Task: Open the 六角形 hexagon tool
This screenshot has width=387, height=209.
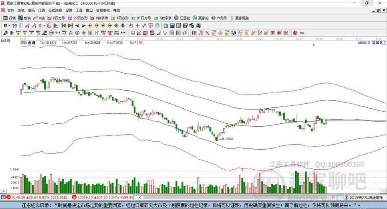Action: point(219,18)
